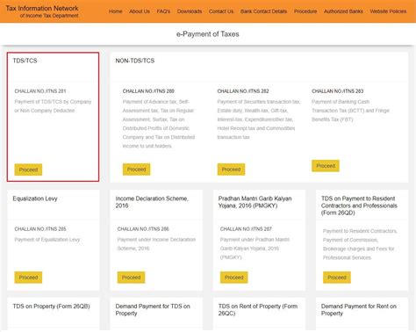
Task: Open the About Us page
Action: 140,11
